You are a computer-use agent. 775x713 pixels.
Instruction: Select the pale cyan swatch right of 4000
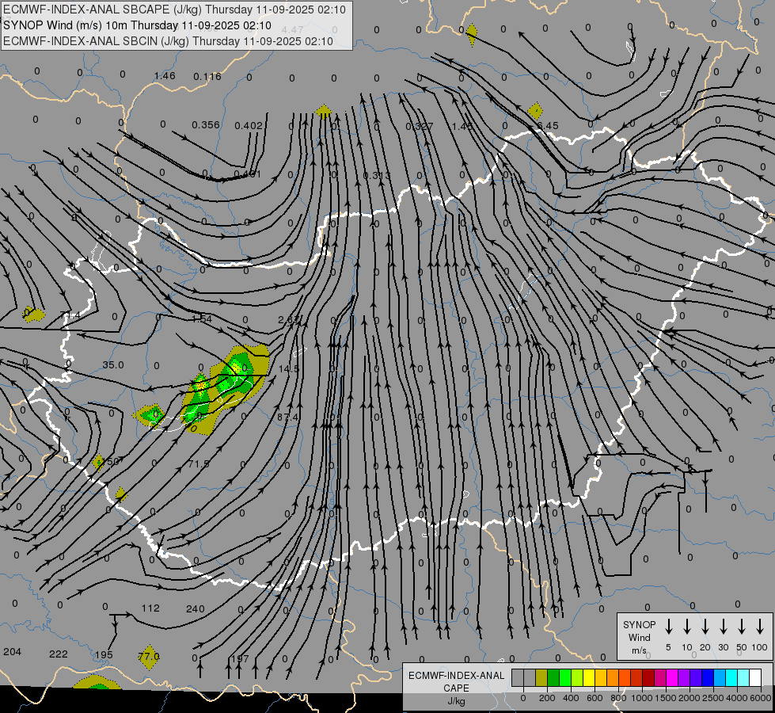click(743, 678)
